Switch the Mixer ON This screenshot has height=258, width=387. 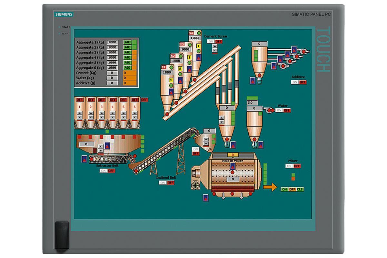pos(289,166)
